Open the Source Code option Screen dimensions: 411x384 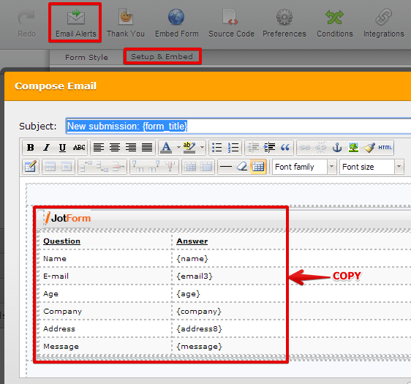coord(231,23)
